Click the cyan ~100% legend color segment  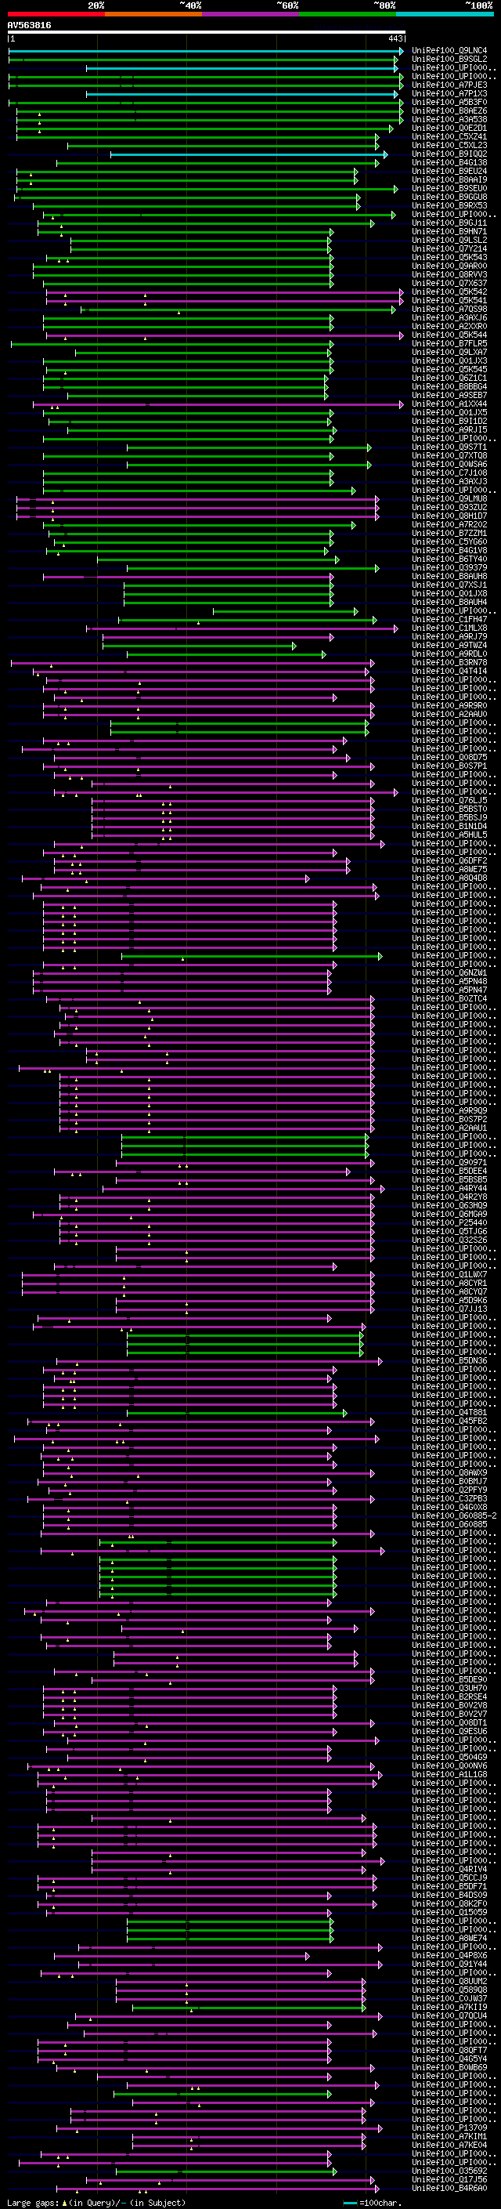(445, 14)
